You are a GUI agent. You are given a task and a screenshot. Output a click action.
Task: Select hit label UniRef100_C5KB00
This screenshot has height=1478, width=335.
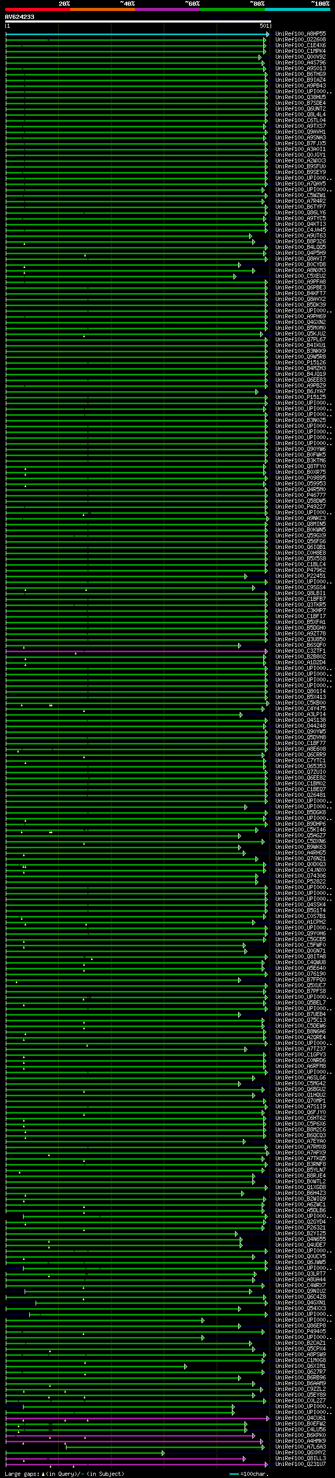300,703
